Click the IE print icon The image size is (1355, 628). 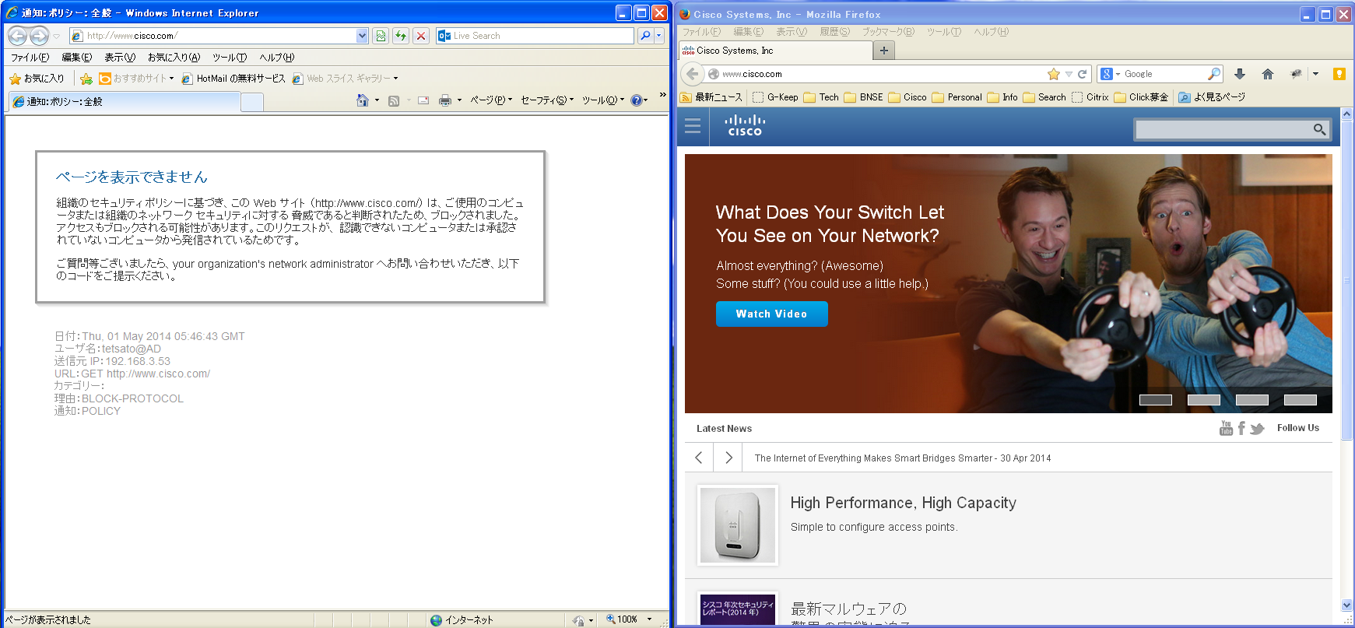pyautogui.click(x=445, y=100)
